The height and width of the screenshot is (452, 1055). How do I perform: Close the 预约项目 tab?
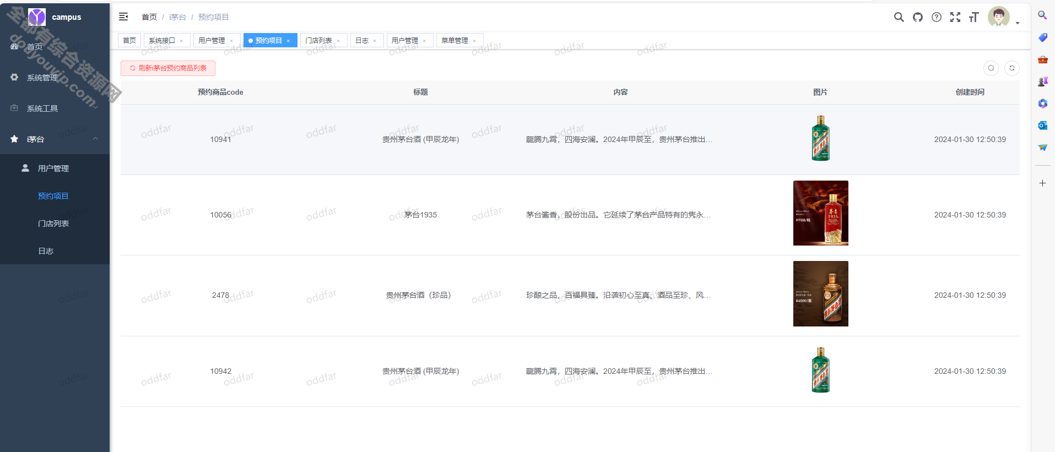tap(288, 41)
